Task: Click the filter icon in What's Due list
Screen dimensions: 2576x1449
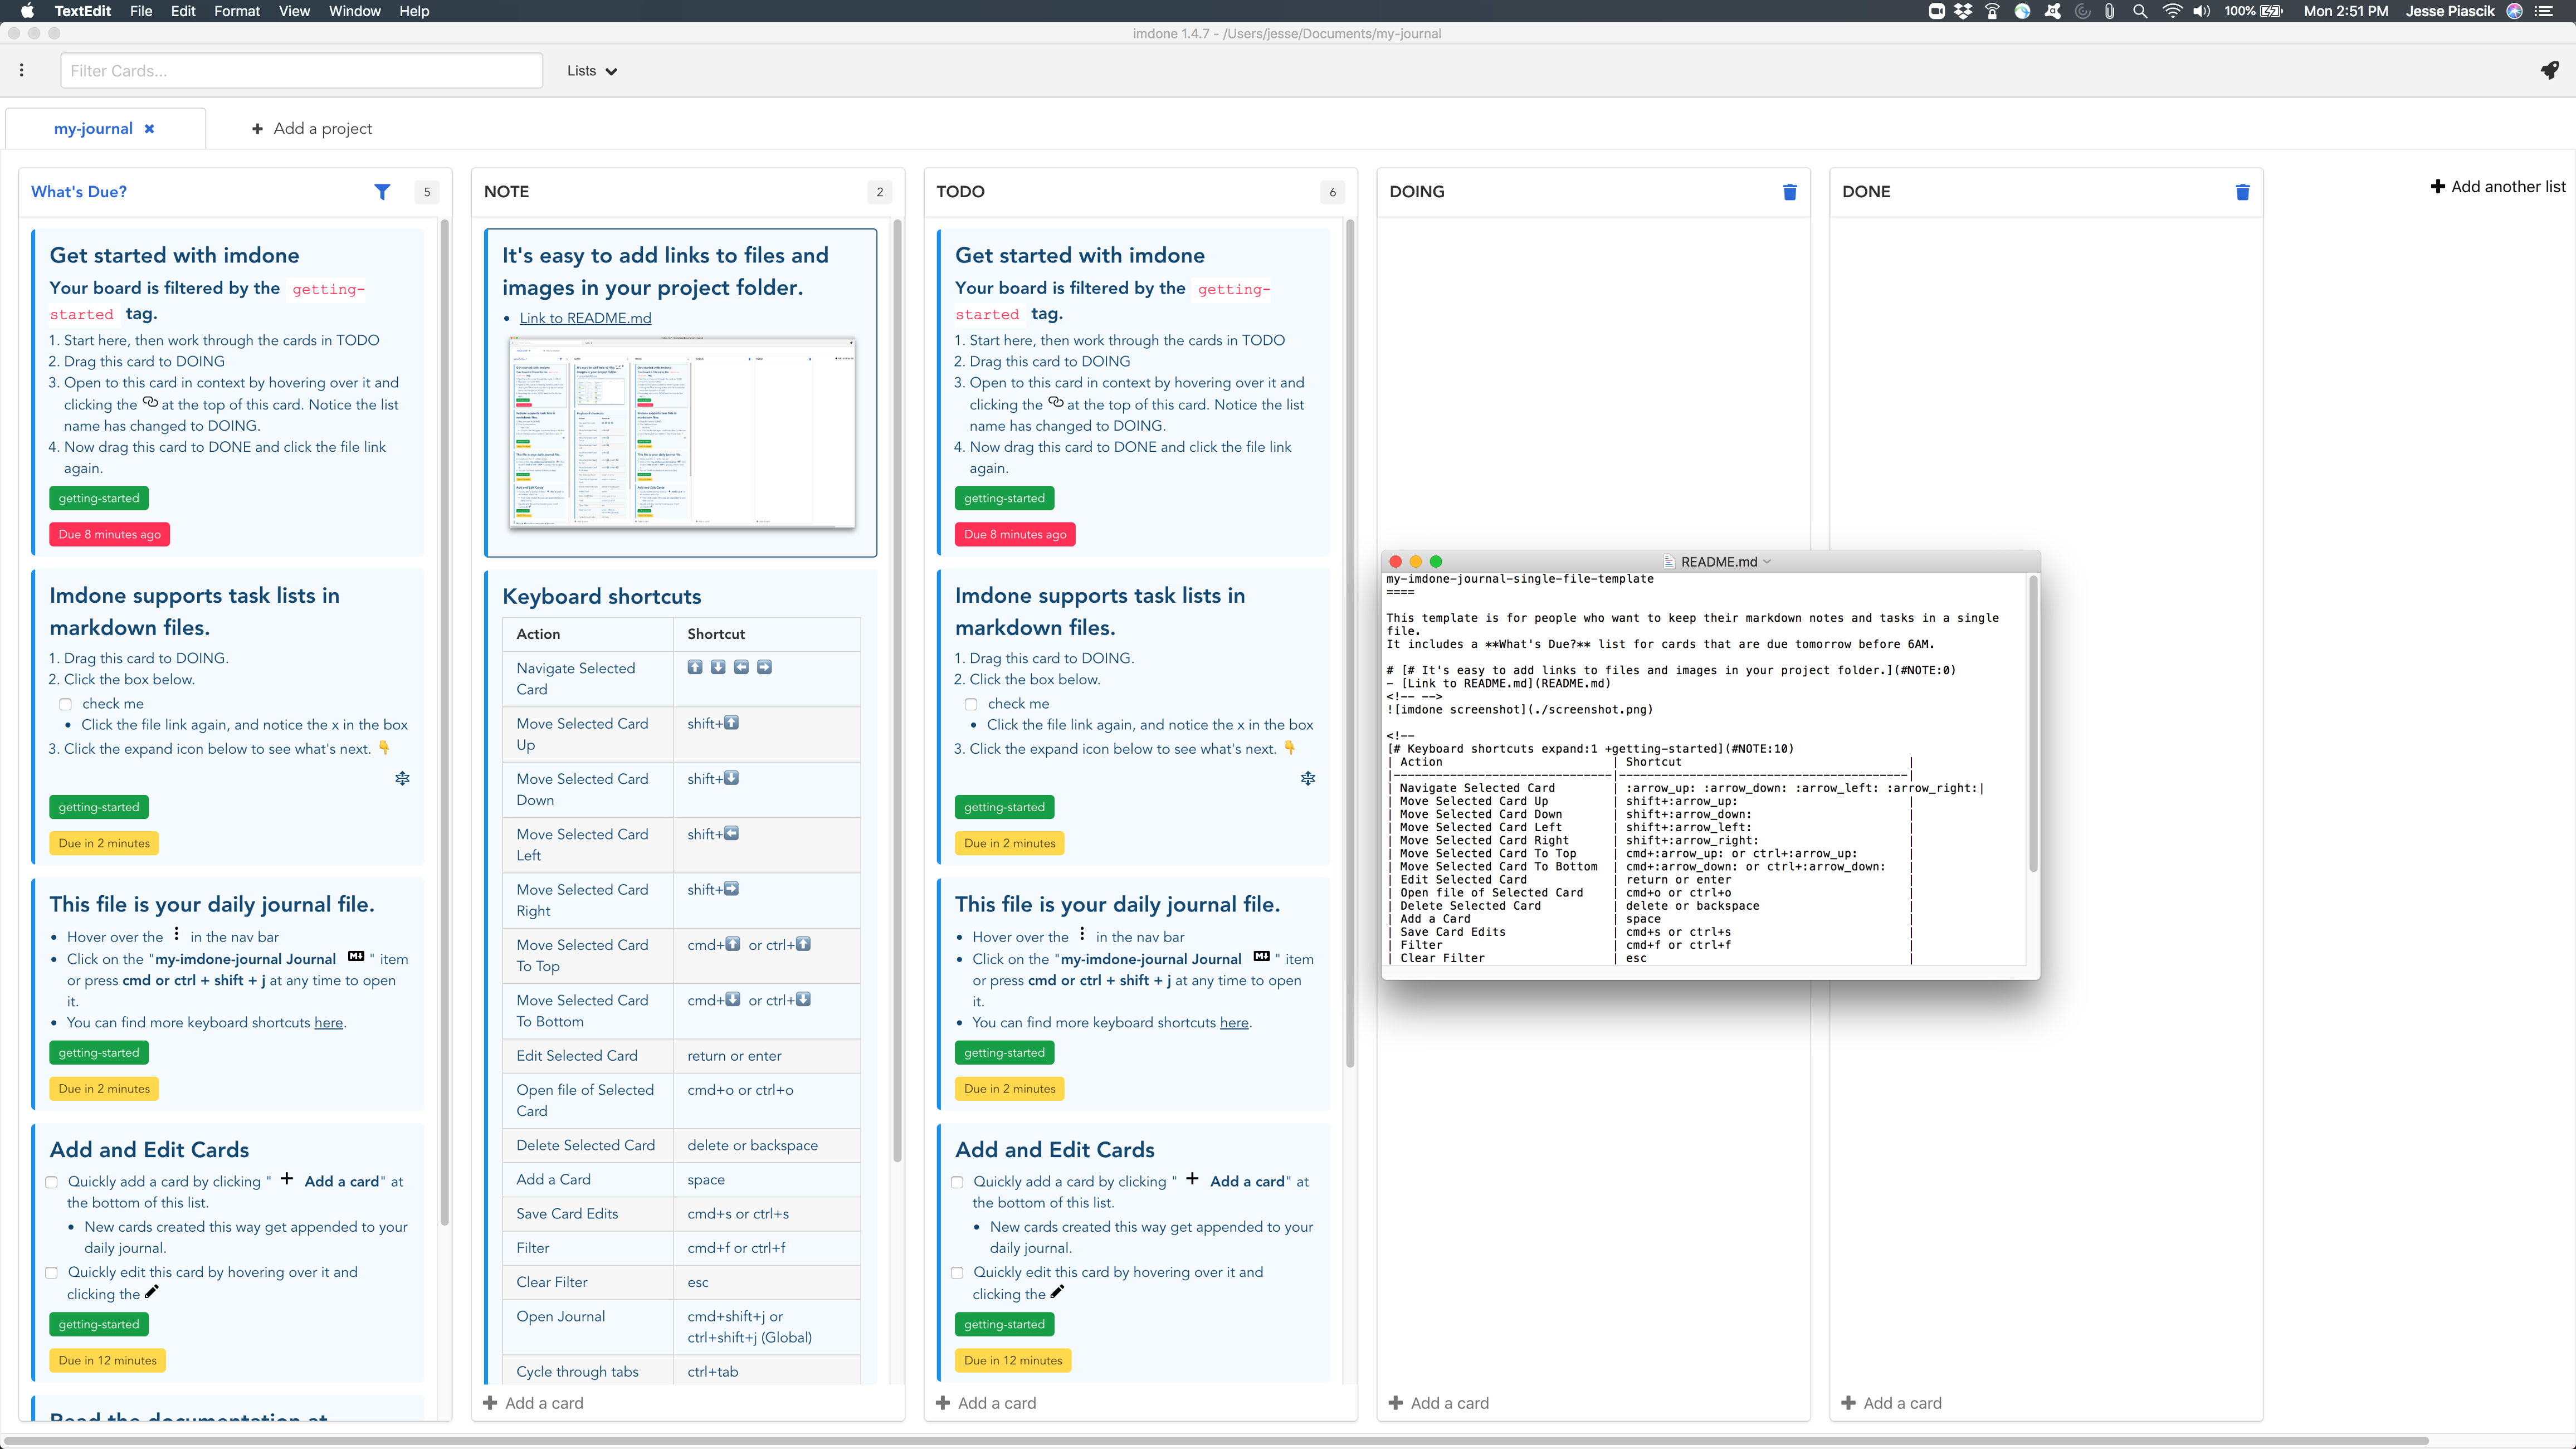Action: [382, 192]
